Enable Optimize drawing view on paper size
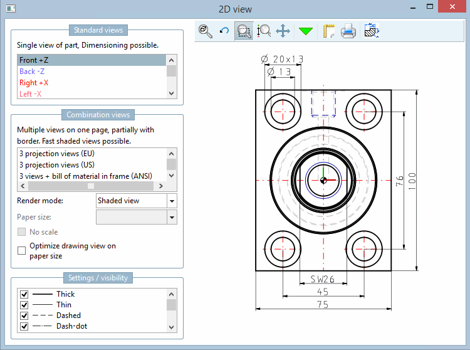 click(22, 251)
